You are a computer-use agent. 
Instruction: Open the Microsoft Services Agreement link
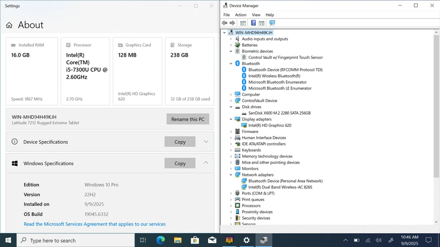point(94,224)
